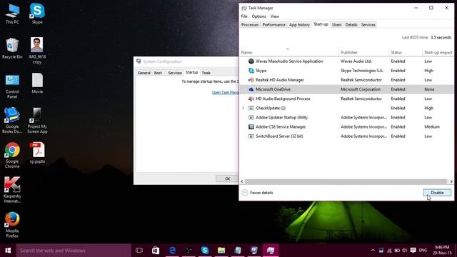Image resolution: width=457 pixels, height=257 pixels.
Task: Sort startup list by Status column
Action: click(405, 52)
